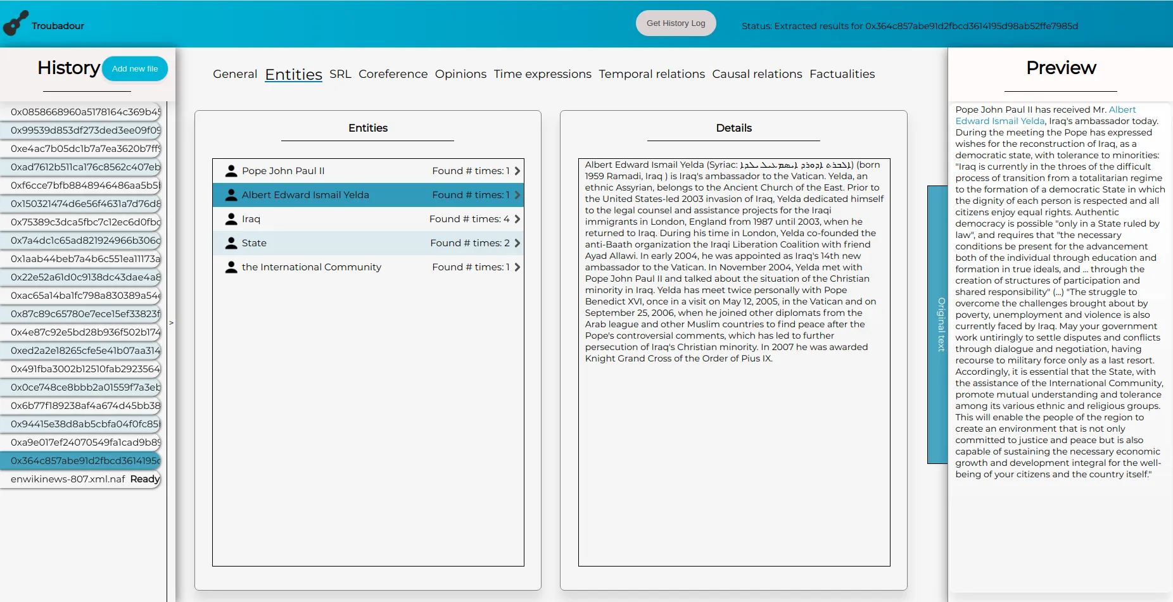Open the Temporal relations tab
This screenshot has width=1173, height=602.
pyautogui.click(x=652, y=74)
